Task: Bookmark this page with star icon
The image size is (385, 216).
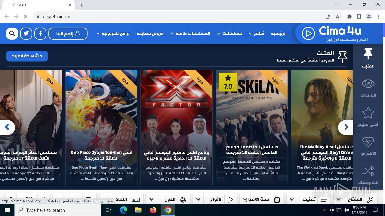Action: 337,16
